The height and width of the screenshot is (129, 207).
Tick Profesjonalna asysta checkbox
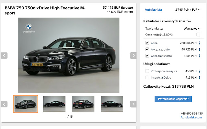[x=147, y=71]
